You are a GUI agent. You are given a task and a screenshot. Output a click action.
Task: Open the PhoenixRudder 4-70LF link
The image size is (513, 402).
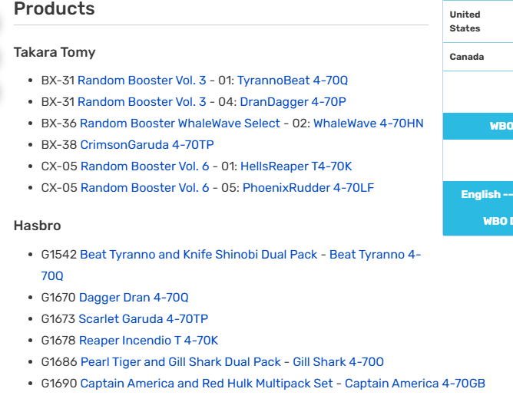point(308,188)
